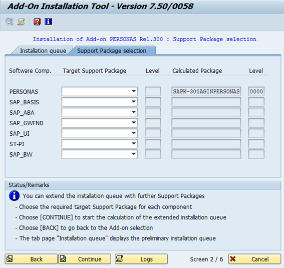Click Continue to calculate the queue

pyautogui.click(x=85, y=259)
